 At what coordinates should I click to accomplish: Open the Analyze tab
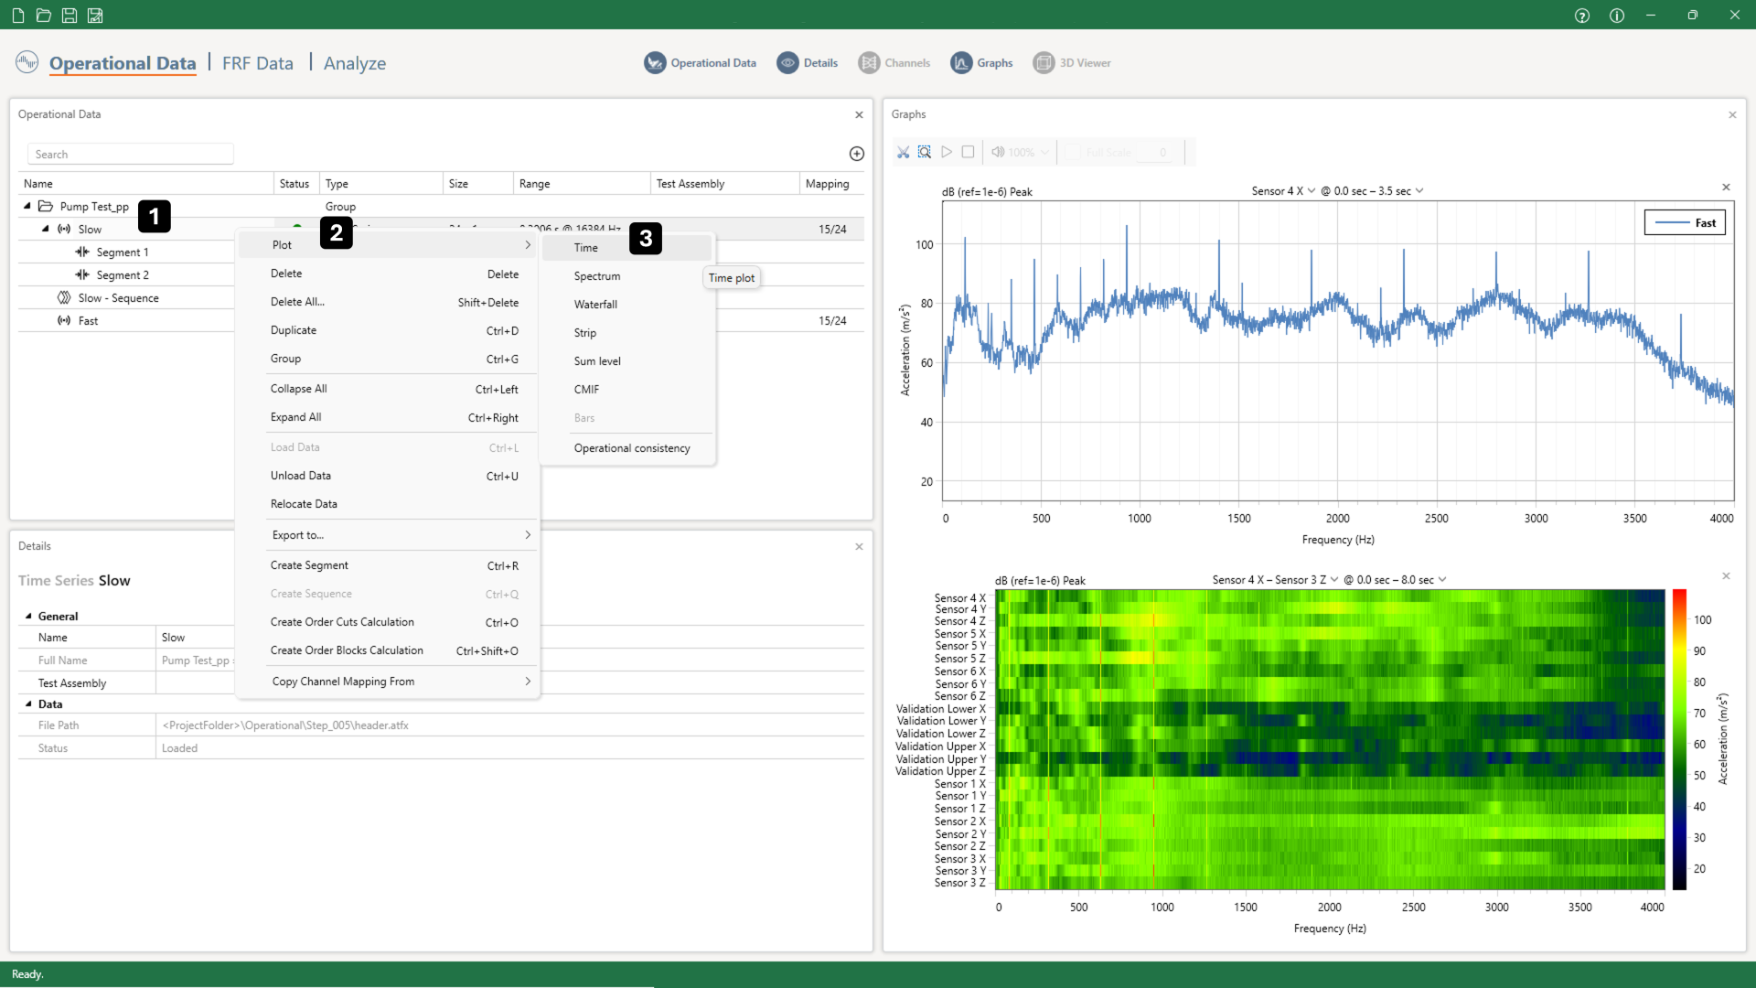pyautogui.click(x=354, y=63)
